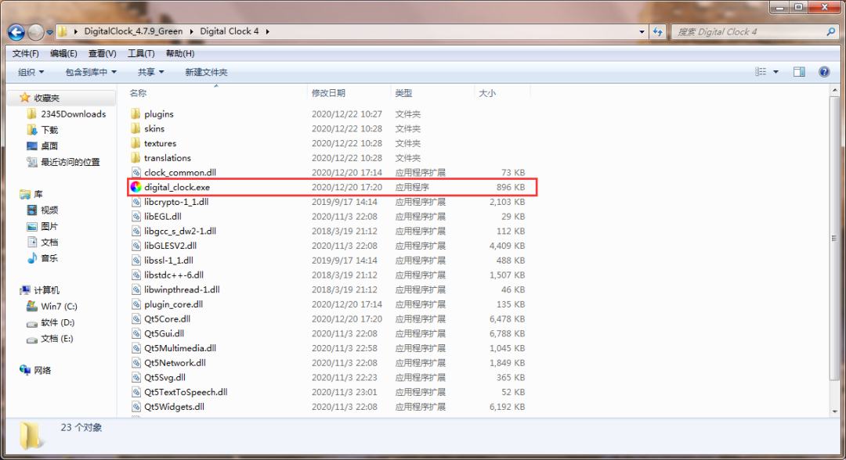Image resolution: width=846 pixels, height=460 pixels.
Task: Click the search magnifier icon
Action: 830,32
